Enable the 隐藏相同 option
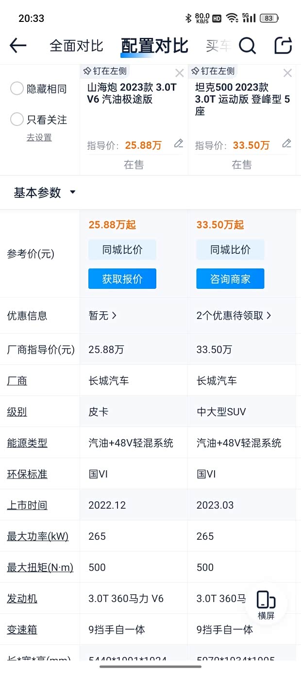Viewport: 301px width, 674px height. click(x=17, y=89)
